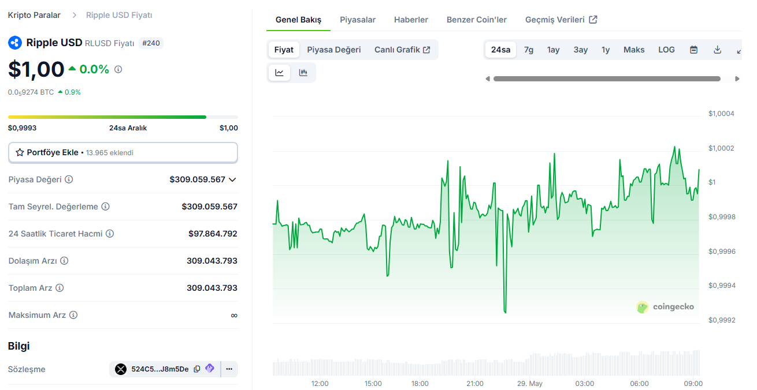Switch to Haberler tab
Image resolution: width=757 pixels, height=390 pixels.
(x=411, y=20)
